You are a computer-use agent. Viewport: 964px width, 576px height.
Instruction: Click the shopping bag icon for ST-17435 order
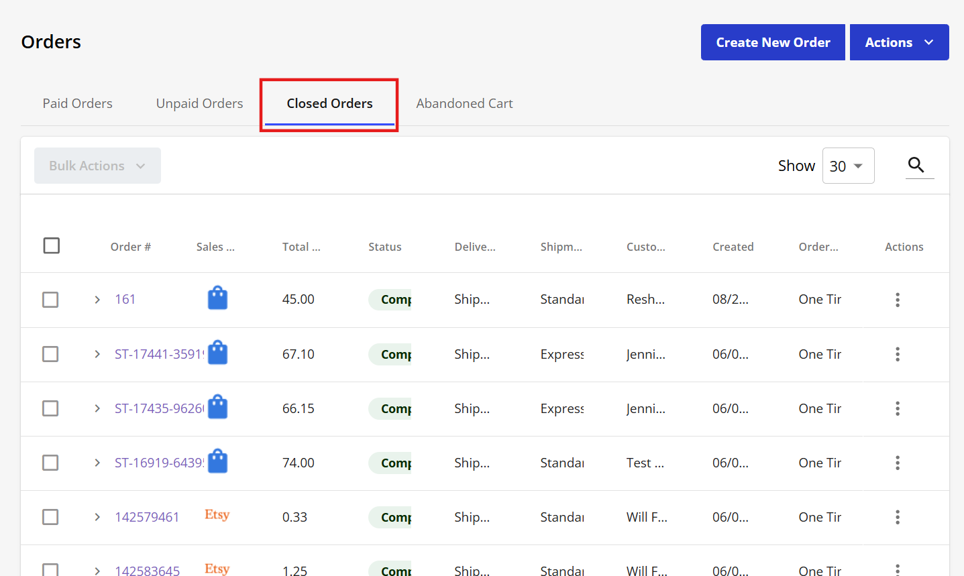point(217,406)
